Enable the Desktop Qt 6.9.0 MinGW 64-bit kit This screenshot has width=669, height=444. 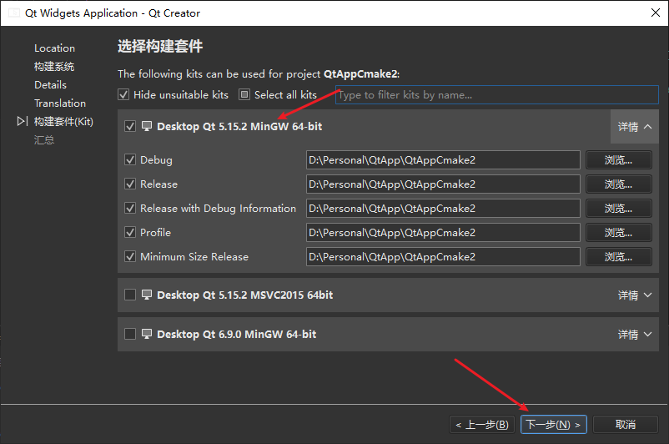pos(129,334)
